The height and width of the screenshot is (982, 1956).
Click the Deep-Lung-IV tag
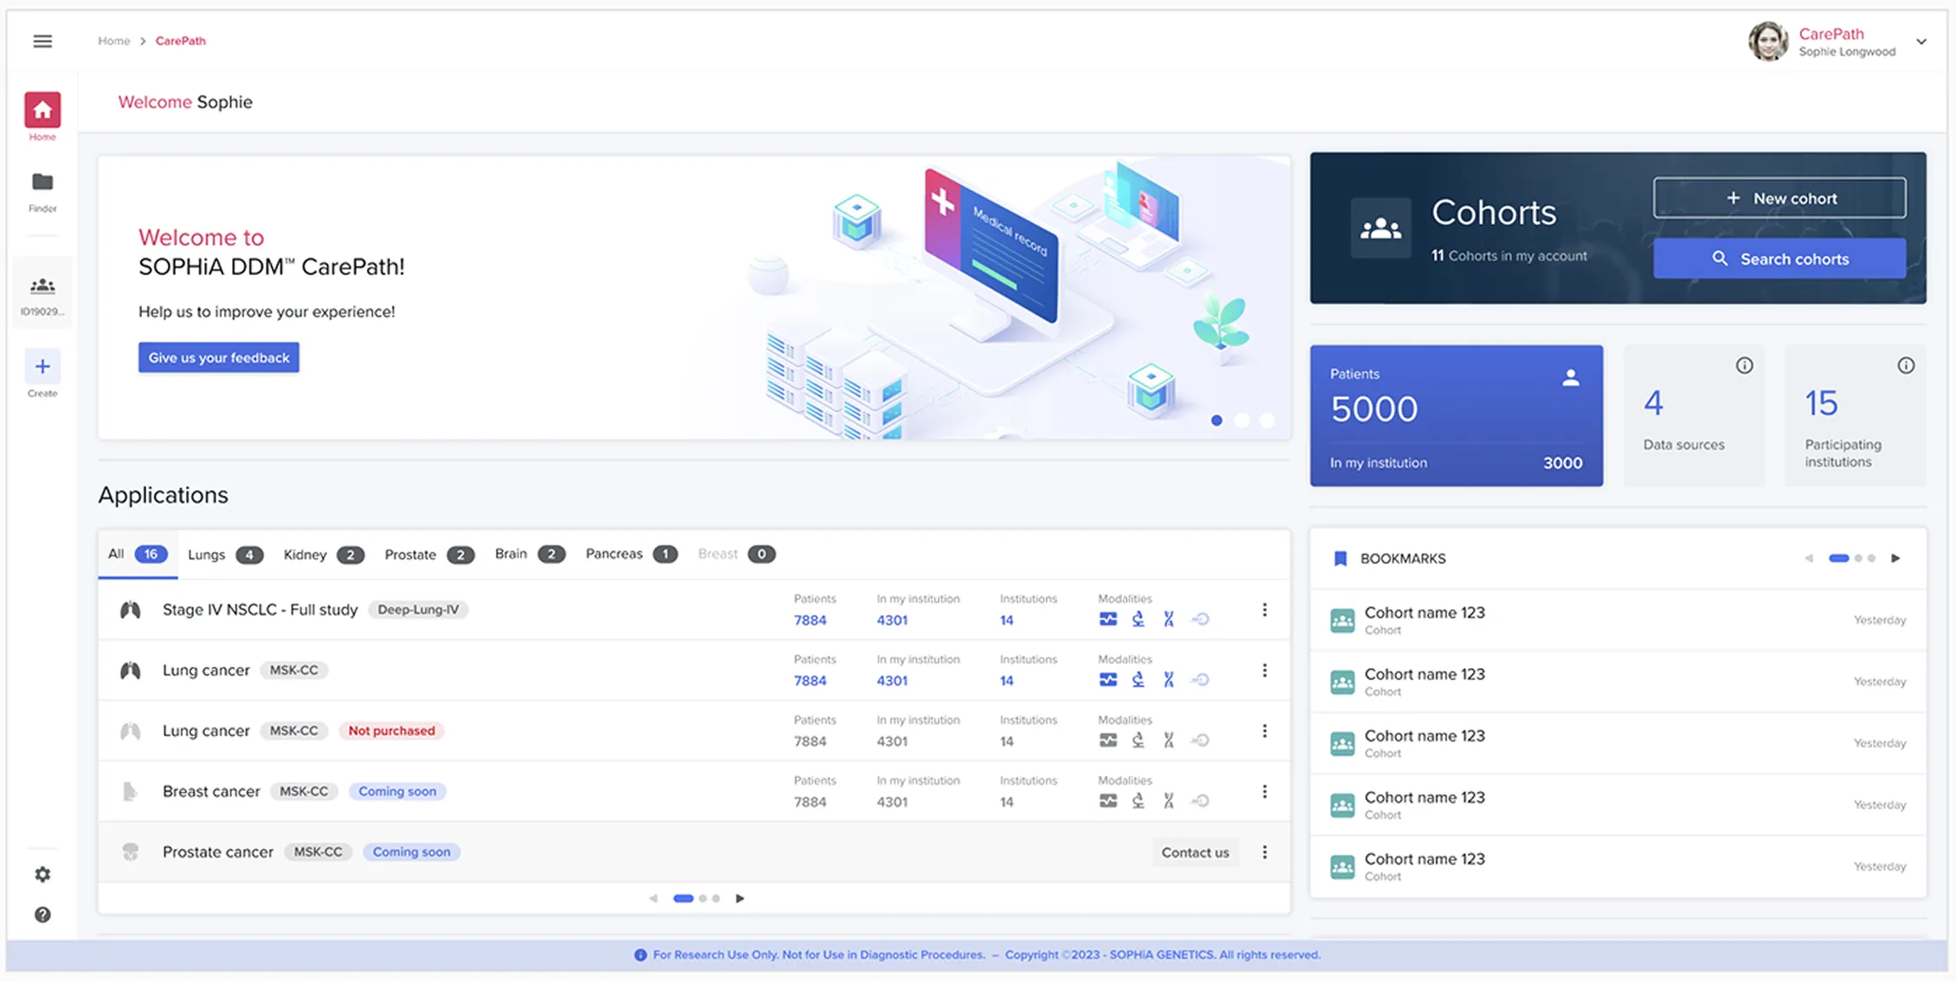coord(418,610)
